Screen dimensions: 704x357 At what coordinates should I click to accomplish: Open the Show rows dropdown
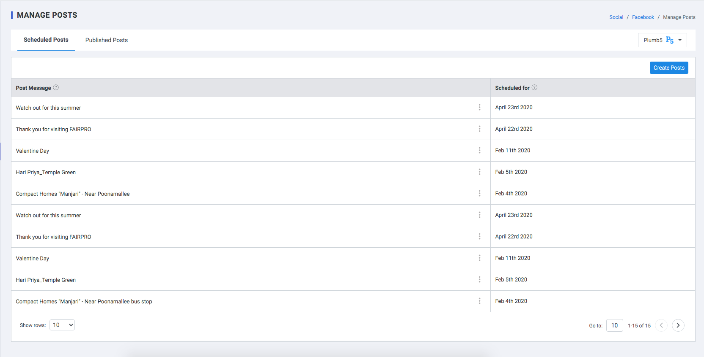click(62, 325)
